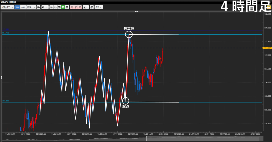Viewport: 272px width, 142px height.
Task: Click the second pink order icon
Action: 76,7
